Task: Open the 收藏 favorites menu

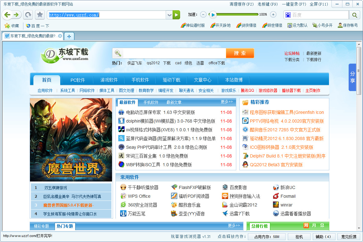Action: pyautogui.click(x=12, y=26)
